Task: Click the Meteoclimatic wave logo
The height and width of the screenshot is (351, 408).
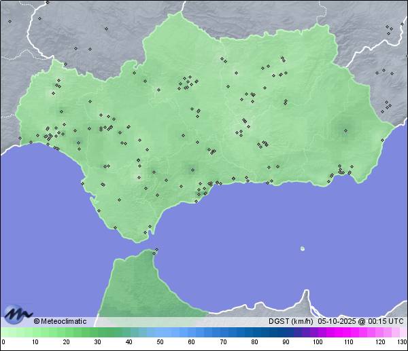Action: [17, 314]
